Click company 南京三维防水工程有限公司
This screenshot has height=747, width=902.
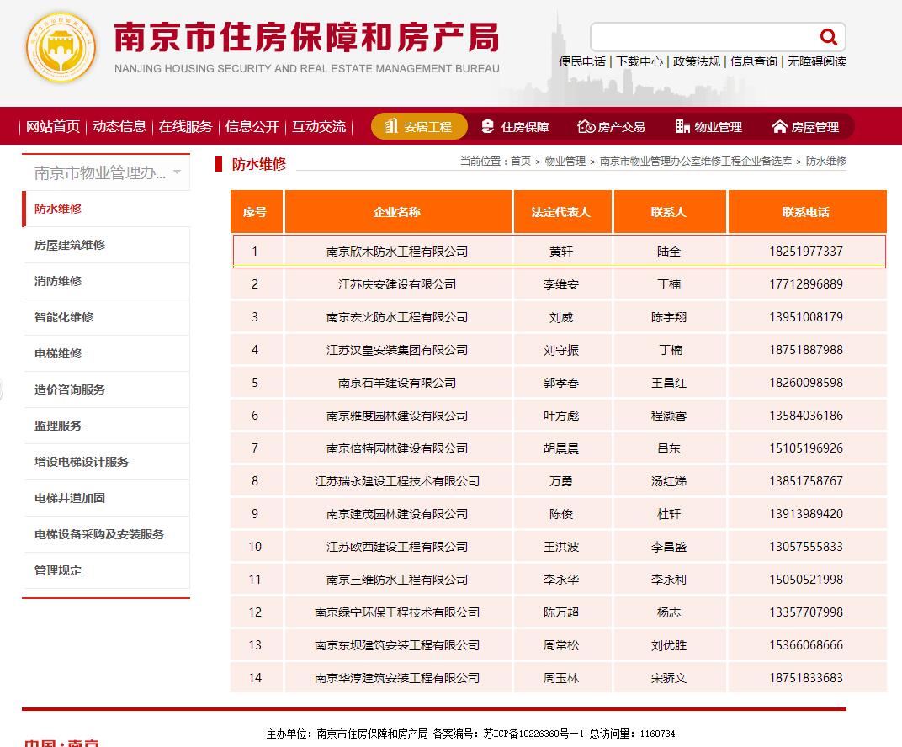coord(397,580)
